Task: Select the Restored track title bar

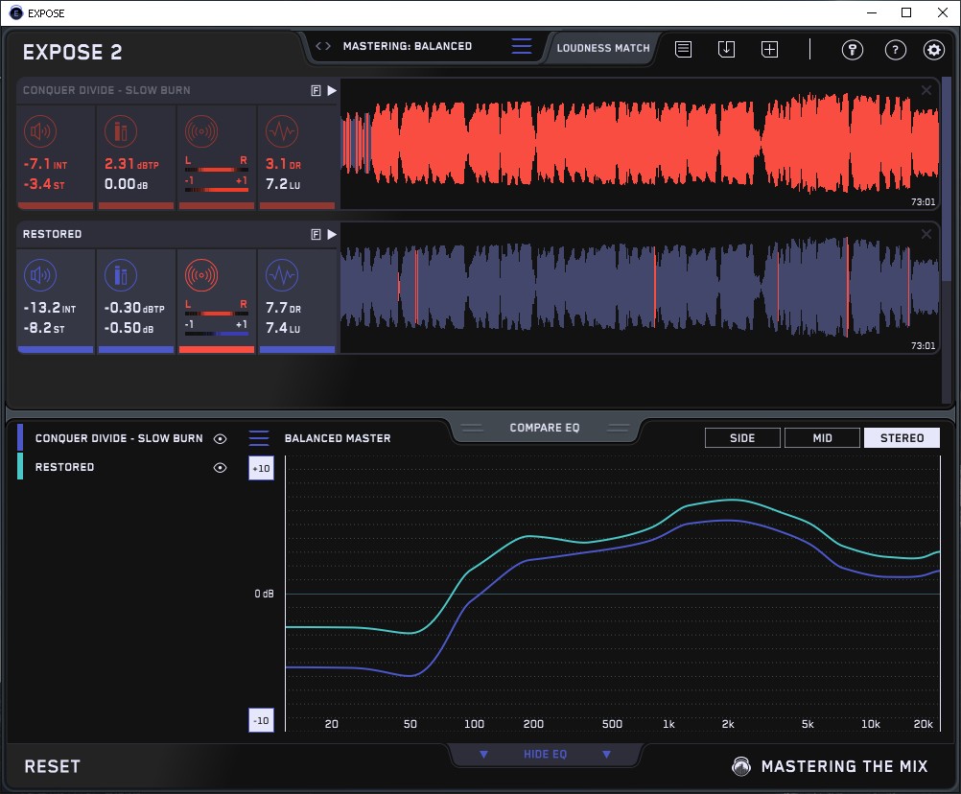Action: (x=176, y=235)
